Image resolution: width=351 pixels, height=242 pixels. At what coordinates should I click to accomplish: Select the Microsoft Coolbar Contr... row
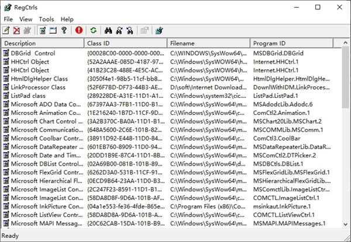(171, 138)
